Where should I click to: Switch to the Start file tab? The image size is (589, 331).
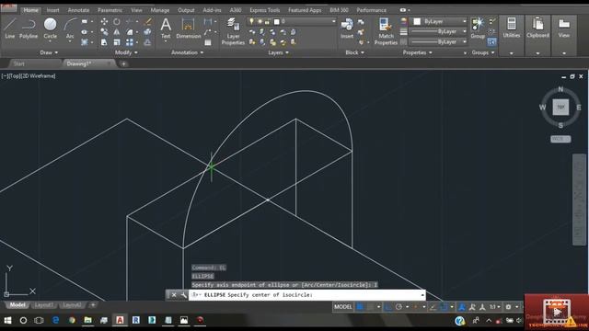(x=18, y=63)
